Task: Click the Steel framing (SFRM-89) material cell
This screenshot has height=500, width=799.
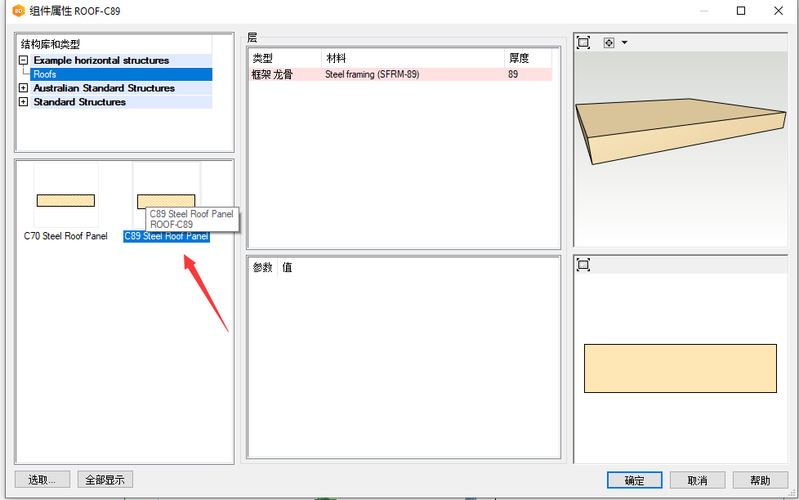Action: (x=372, y=74)
